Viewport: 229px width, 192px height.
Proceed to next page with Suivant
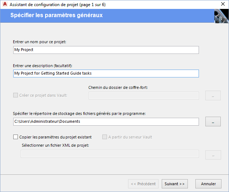point(175,184)
